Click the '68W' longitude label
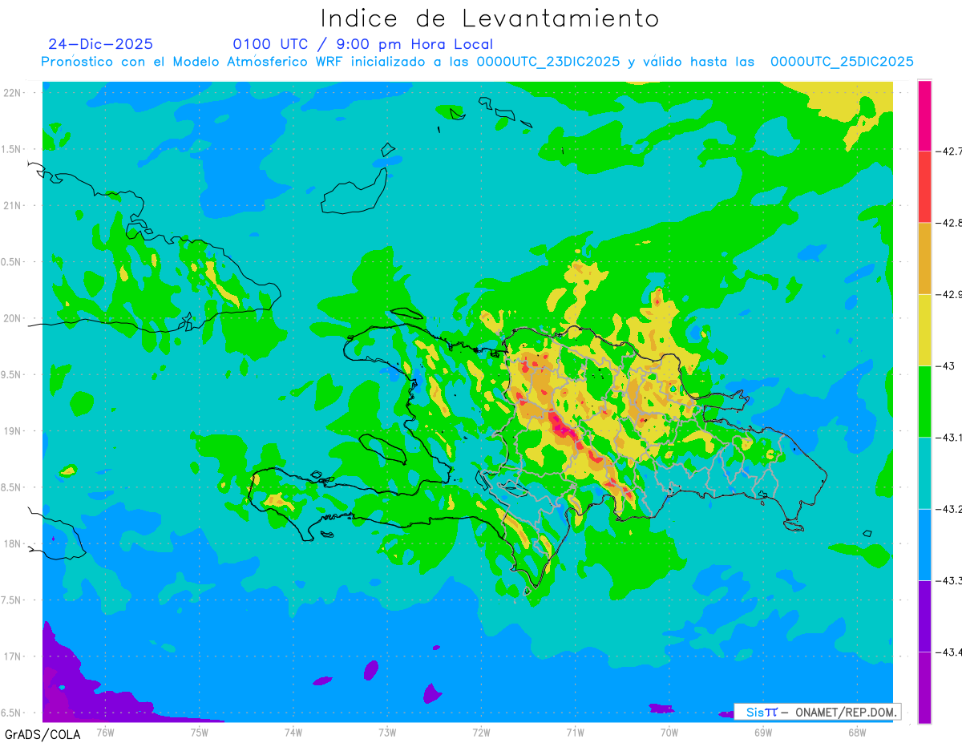Viewport: 962px width, 743px height. coord(857,732)
